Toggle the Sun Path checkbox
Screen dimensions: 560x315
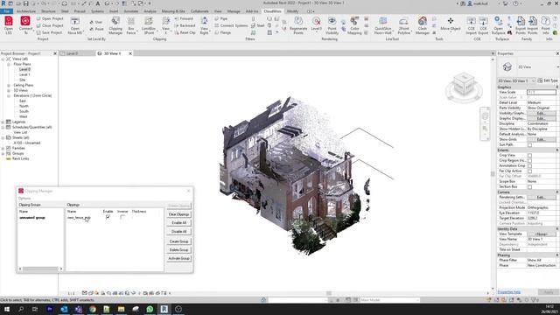(529, 145)
